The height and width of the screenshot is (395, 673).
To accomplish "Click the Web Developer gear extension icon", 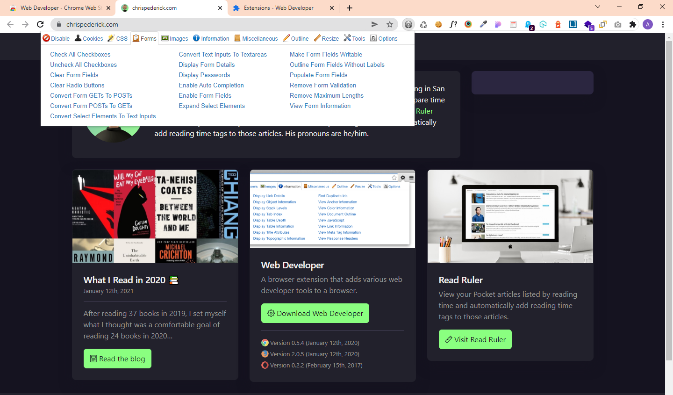I will pyautogui.click(x=408, y=24).
